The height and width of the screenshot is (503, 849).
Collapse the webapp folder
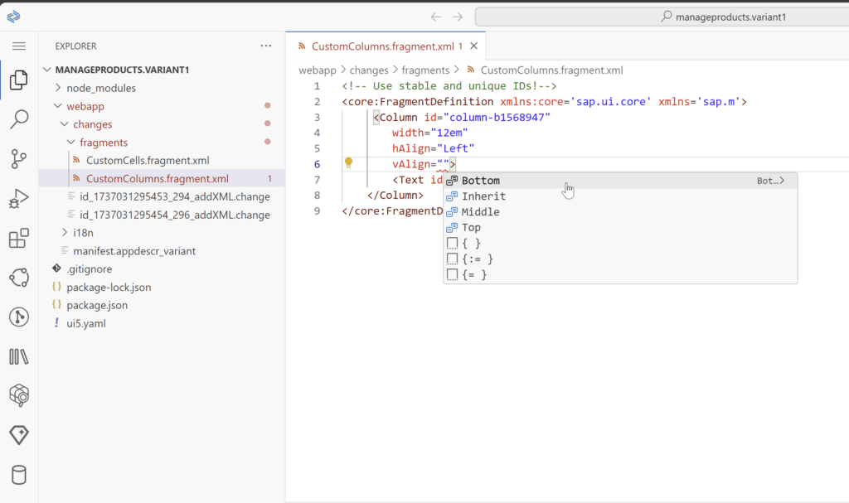tap(58, 106)
